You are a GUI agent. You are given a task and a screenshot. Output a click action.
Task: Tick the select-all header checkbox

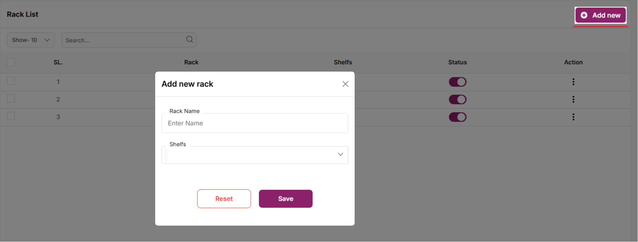pos(11,62)
